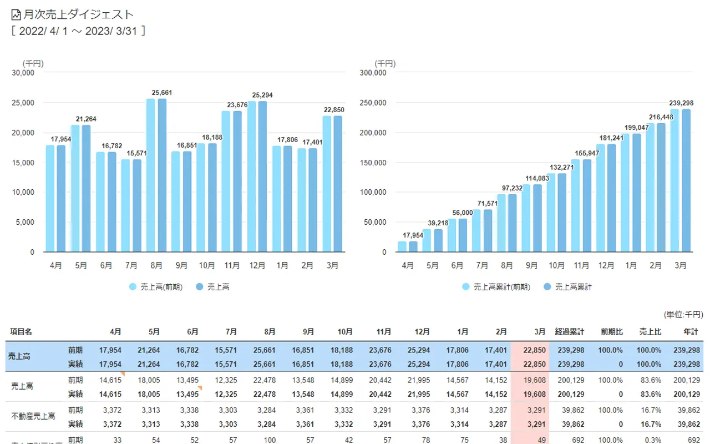
Task: Click orange corner marker on 実績 6月 13,495 cell
Action: point(200,387)
